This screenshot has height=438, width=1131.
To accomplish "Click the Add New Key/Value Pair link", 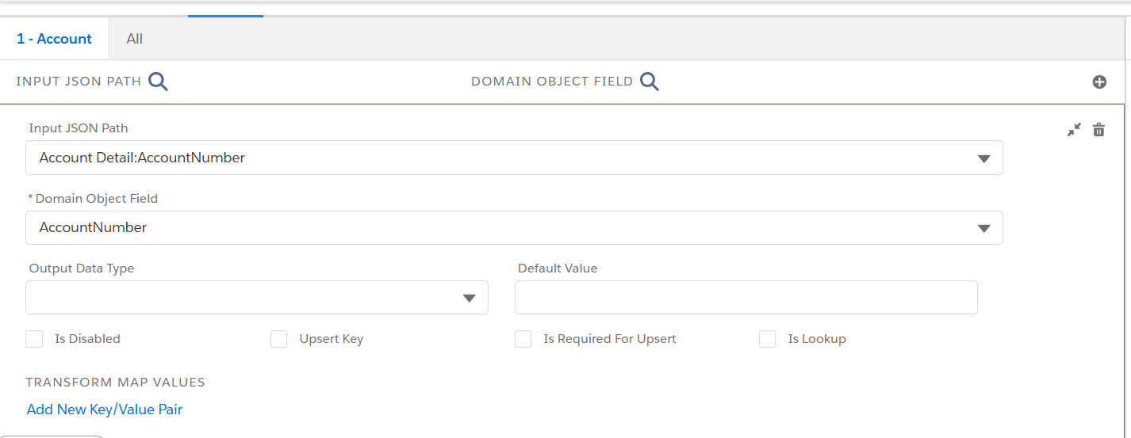I will 105,409.
